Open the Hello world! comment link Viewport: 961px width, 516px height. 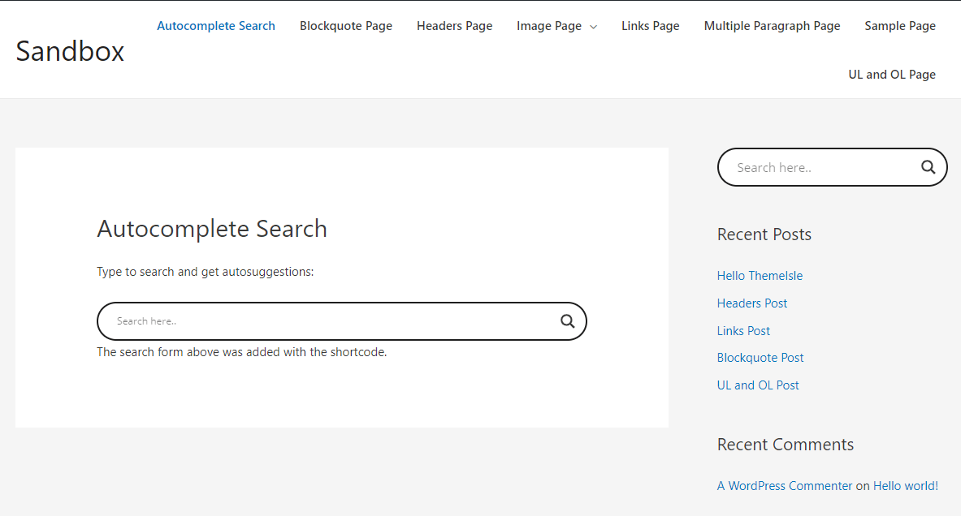point(905,485)
